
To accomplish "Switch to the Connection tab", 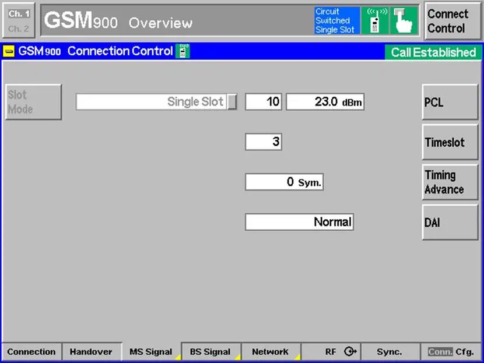I will tap(31, 351).
